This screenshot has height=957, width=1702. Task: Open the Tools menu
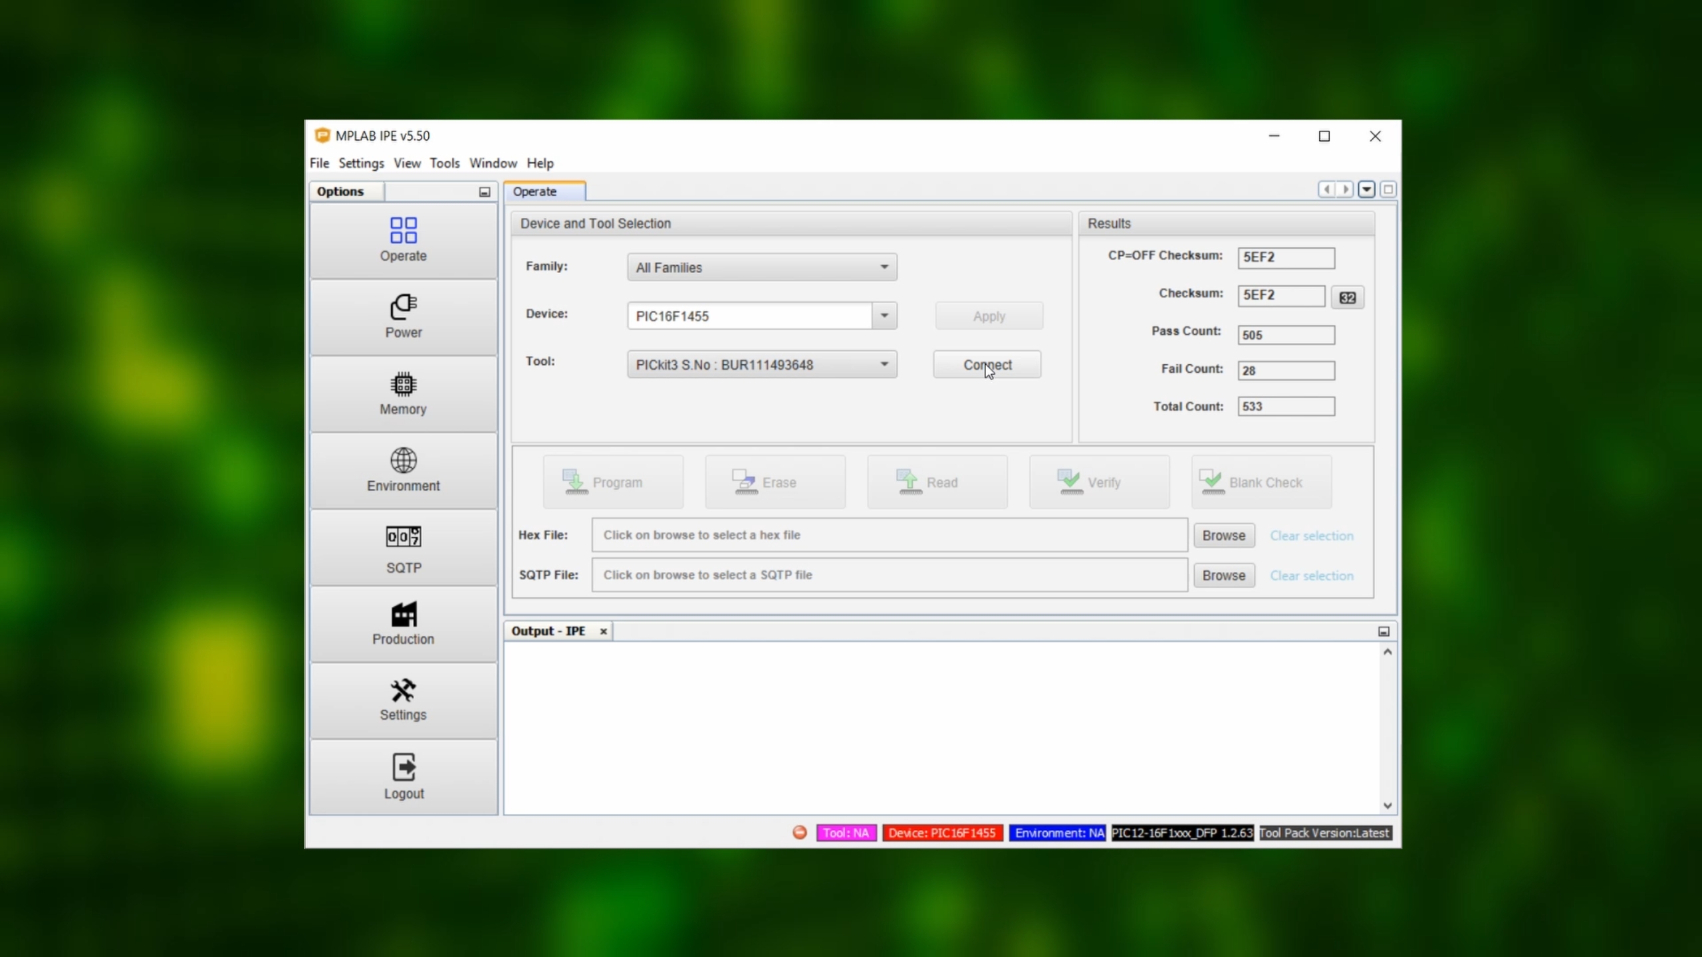coord(444,163)
